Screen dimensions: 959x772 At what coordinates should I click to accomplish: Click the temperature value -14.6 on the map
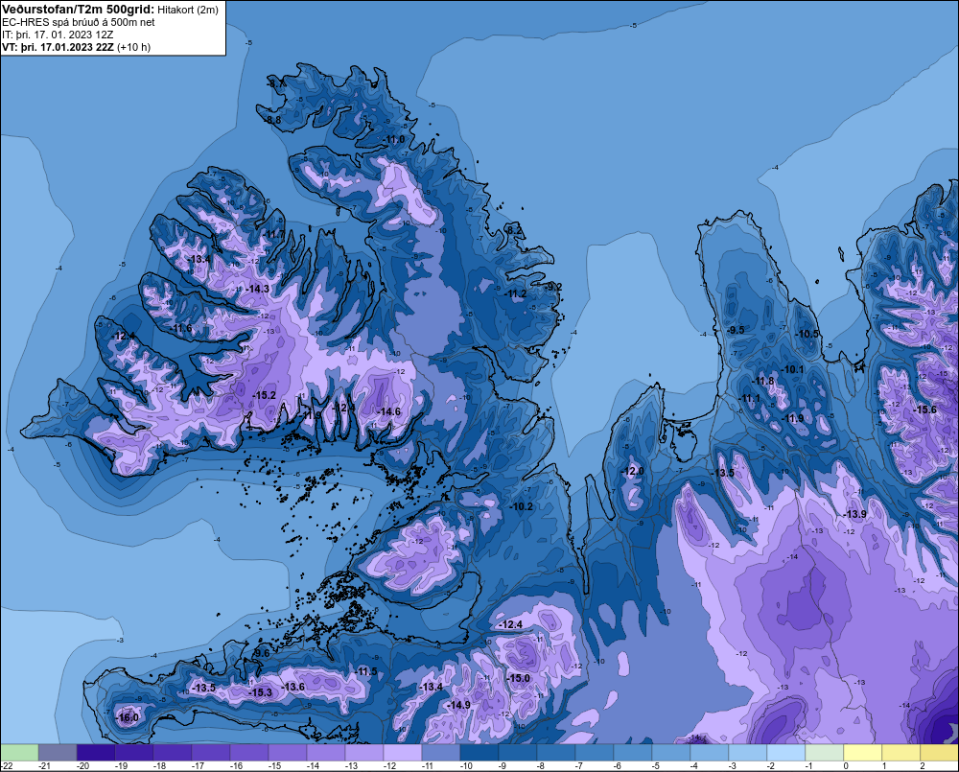(x=389, y=411)
